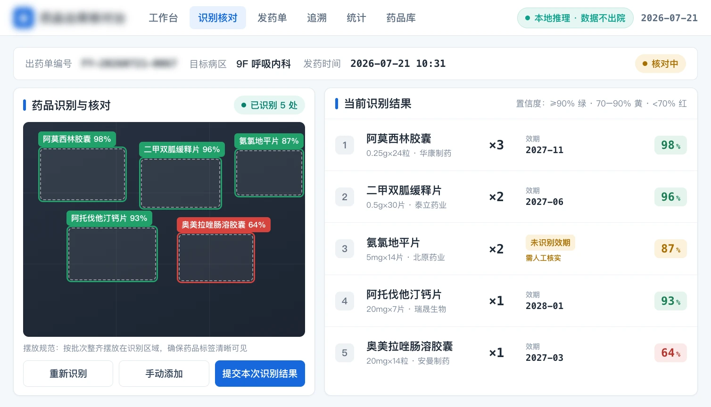Viewport: 711px width, 407px height.
Task: Submit with 提交本次识别结果 button
Action: (x=260, y=374)
